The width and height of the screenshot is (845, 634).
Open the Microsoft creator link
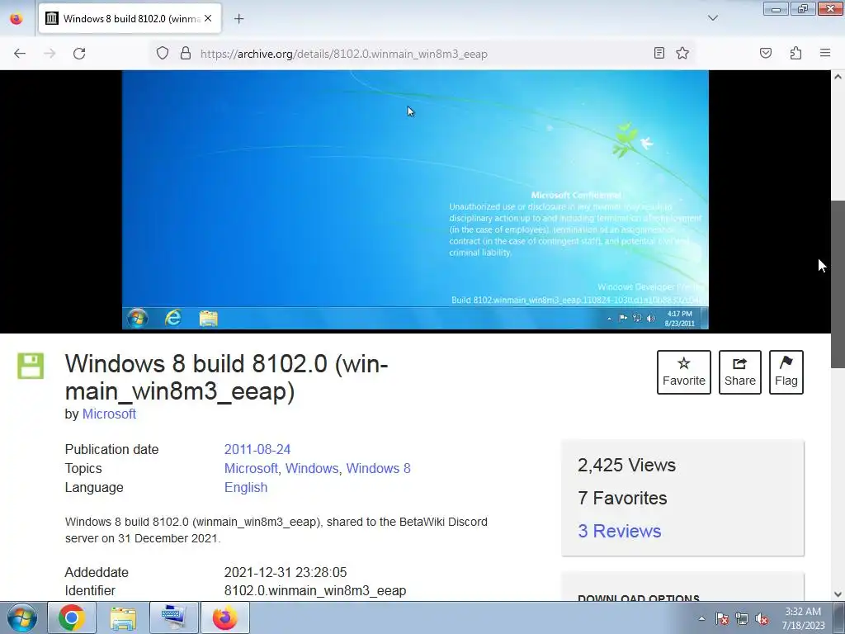pyautogui.click(x=109, y=414)
